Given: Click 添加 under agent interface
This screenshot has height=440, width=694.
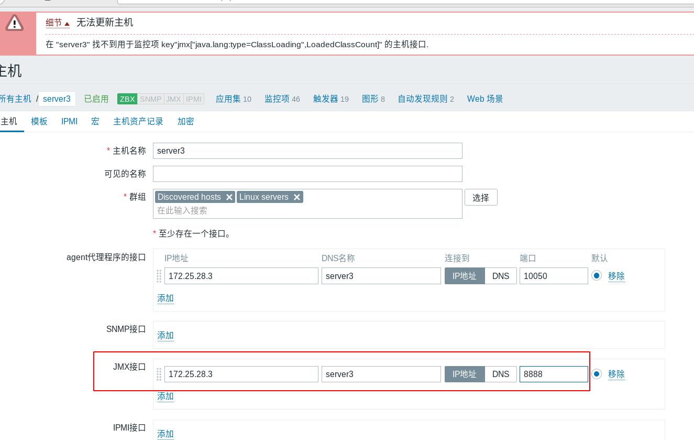Looking at the screenshot, I should tap(166, 298).
